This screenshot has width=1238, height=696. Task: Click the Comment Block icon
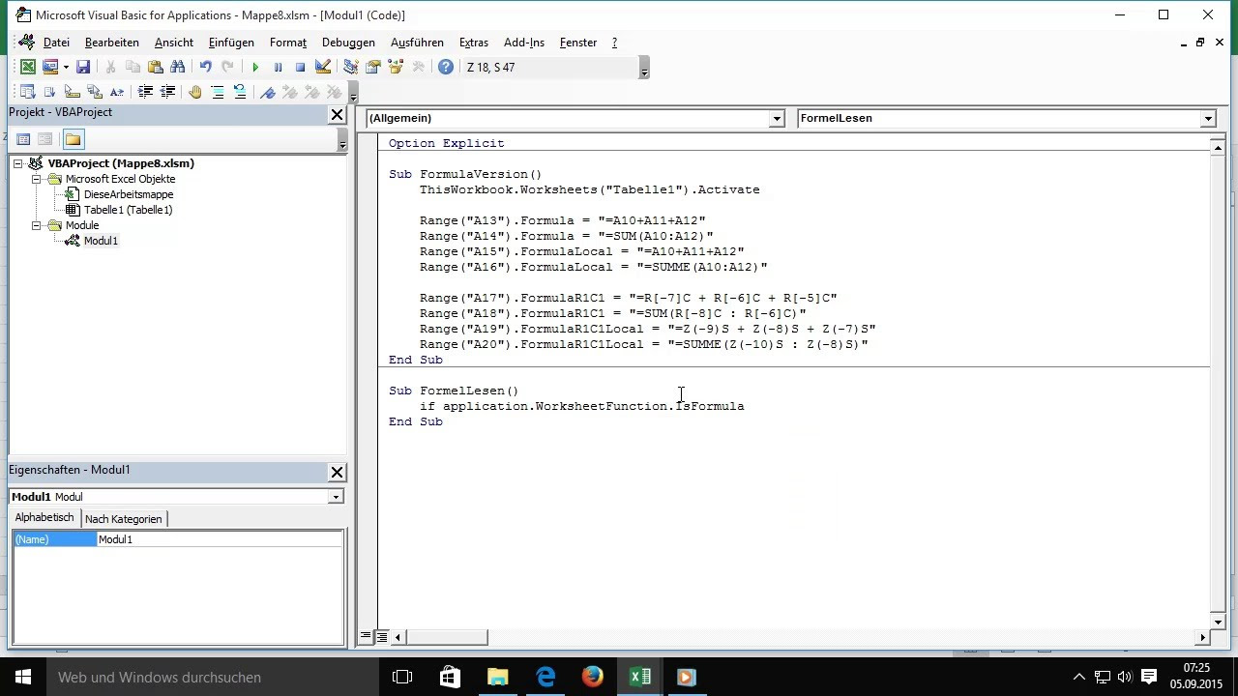218,92
